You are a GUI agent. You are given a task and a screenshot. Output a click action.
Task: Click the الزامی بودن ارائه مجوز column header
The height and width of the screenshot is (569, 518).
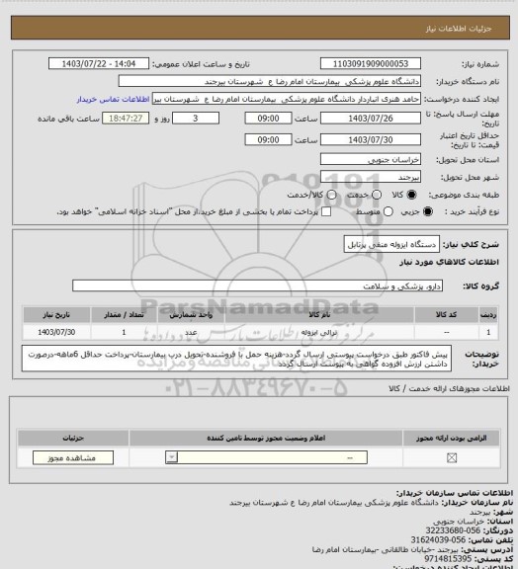coord(452,438)
